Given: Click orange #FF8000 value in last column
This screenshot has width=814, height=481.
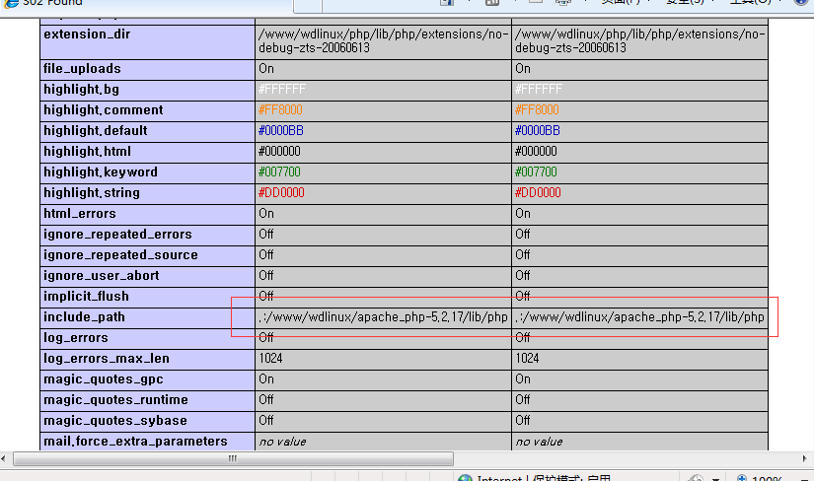Looking at the screenshot, I should tap(537, 110).
